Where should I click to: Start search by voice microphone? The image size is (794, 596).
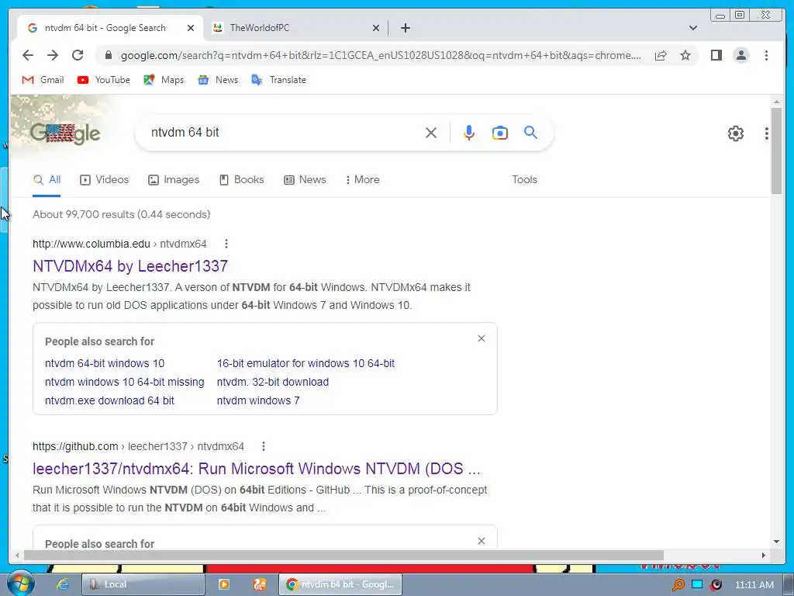point(469,133)
